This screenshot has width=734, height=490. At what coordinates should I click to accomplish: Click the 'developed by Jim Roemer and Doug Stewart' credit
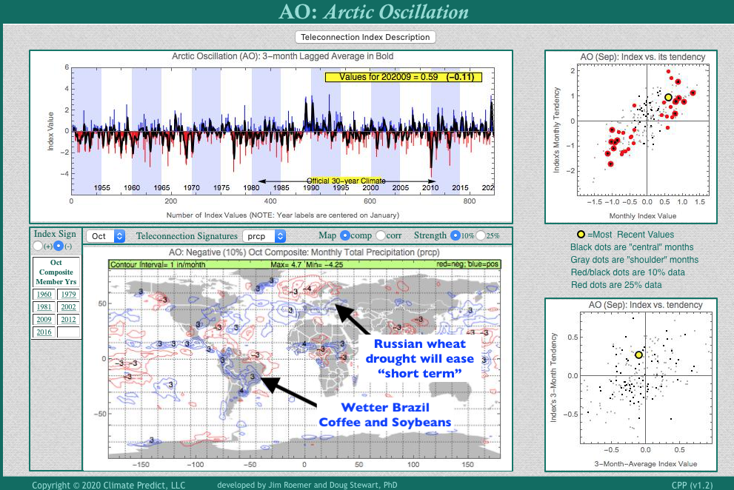tap(307, 485)
